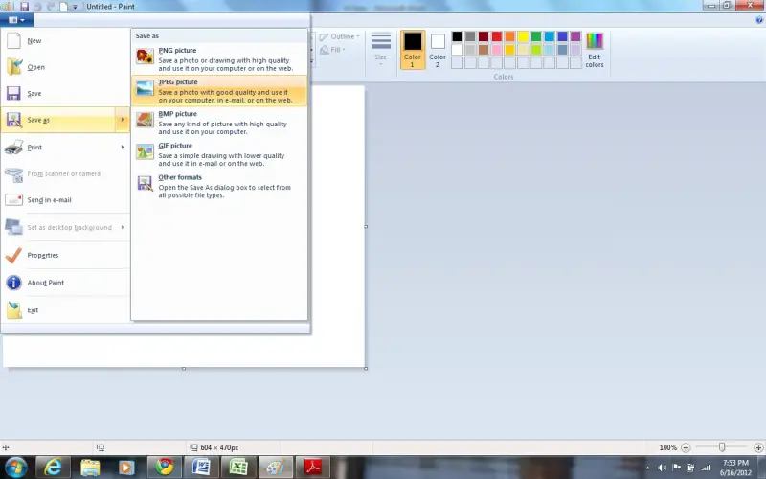Click the Save icon in the quick access toolbar

pyautogui.click(x=24, y=7)
